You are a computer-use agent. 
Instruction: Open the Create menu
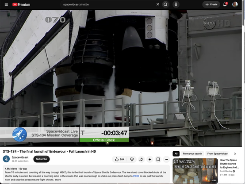pos(211,4)
